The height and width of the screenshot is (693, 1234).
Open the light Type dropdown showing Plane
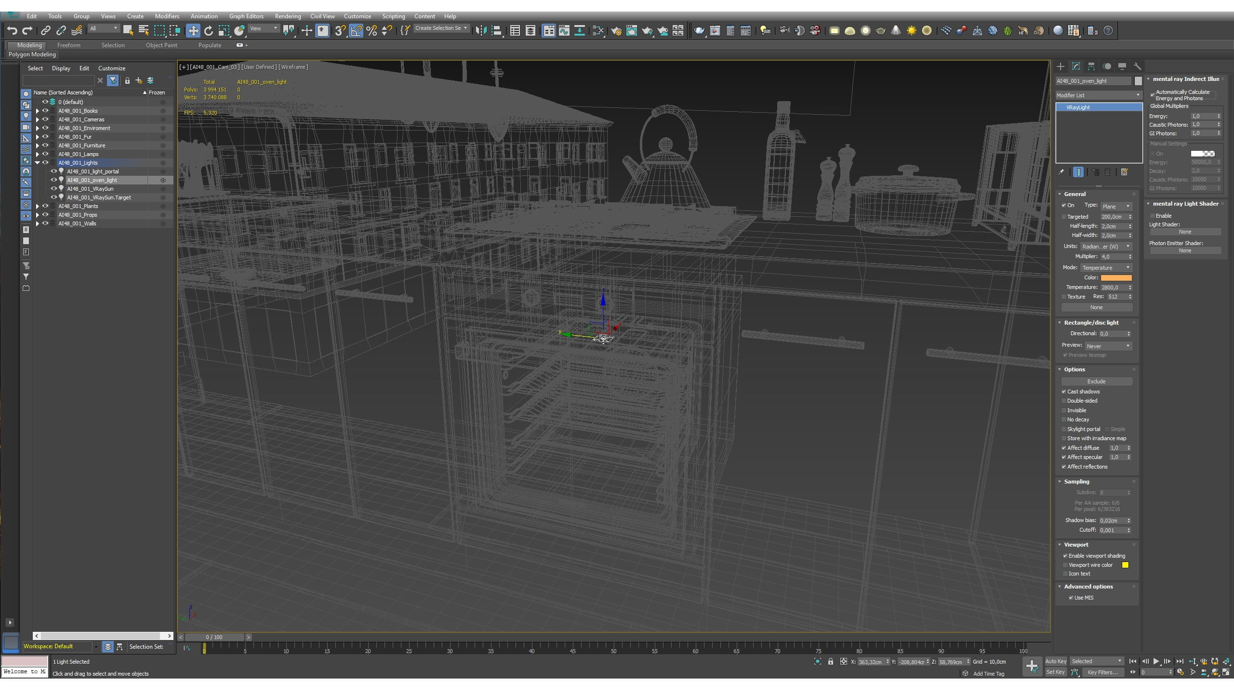coord(1116,206)
